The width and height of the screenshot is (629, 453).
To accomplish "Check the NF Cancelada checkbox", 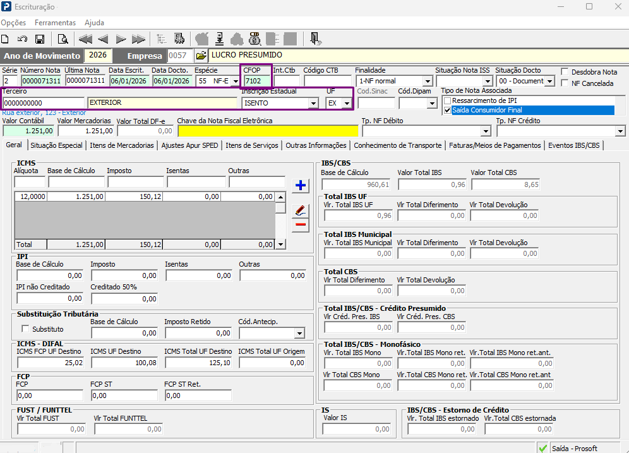I will (565, 83).
